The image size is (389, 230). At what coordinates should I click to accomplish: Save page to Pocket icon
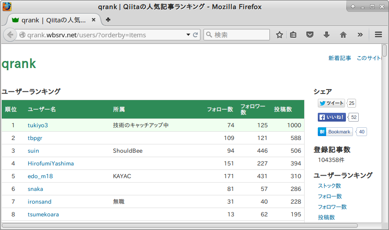tap(309, 35)
